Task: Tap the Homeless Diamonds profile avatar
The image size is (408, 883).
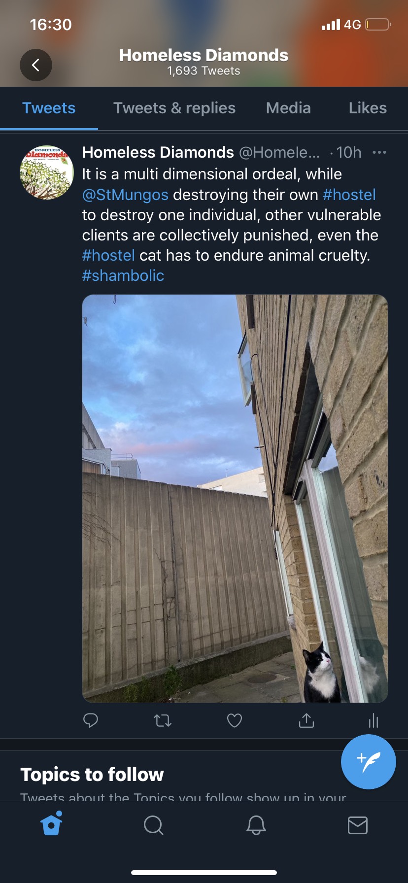Action: (47, 172)
